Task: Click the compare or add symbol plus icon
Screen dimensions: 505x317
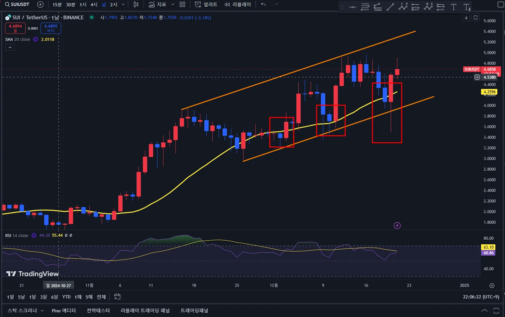Action: (x=40, y=4)
